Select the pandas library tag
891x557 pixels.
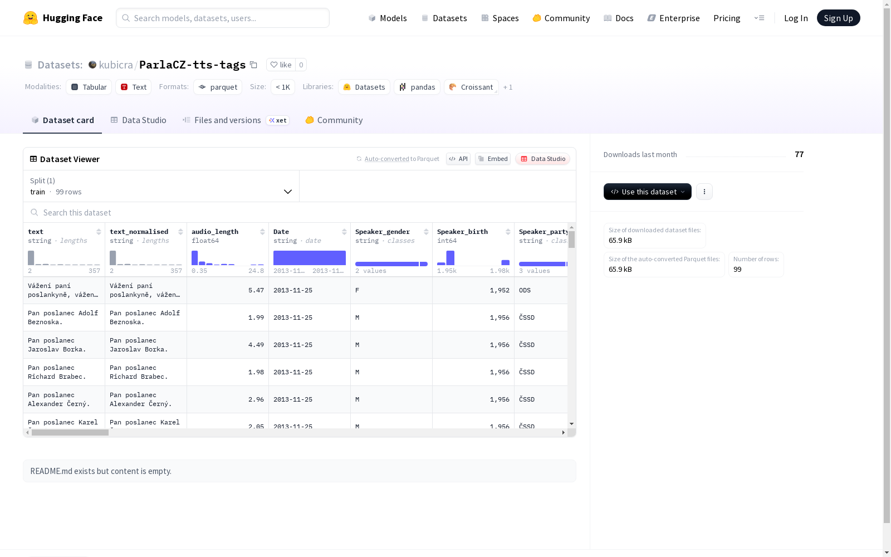pos(417,87)
